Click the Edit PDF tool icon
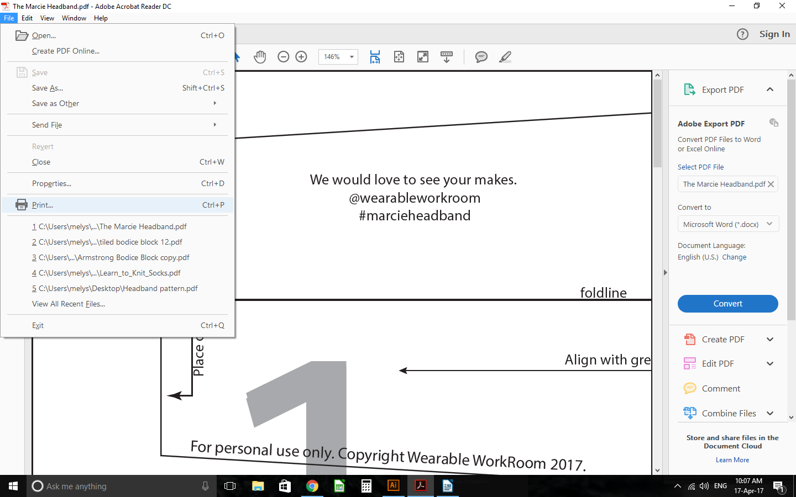The image size is (796, 497). pyautogui.click(x=690, y=363)
